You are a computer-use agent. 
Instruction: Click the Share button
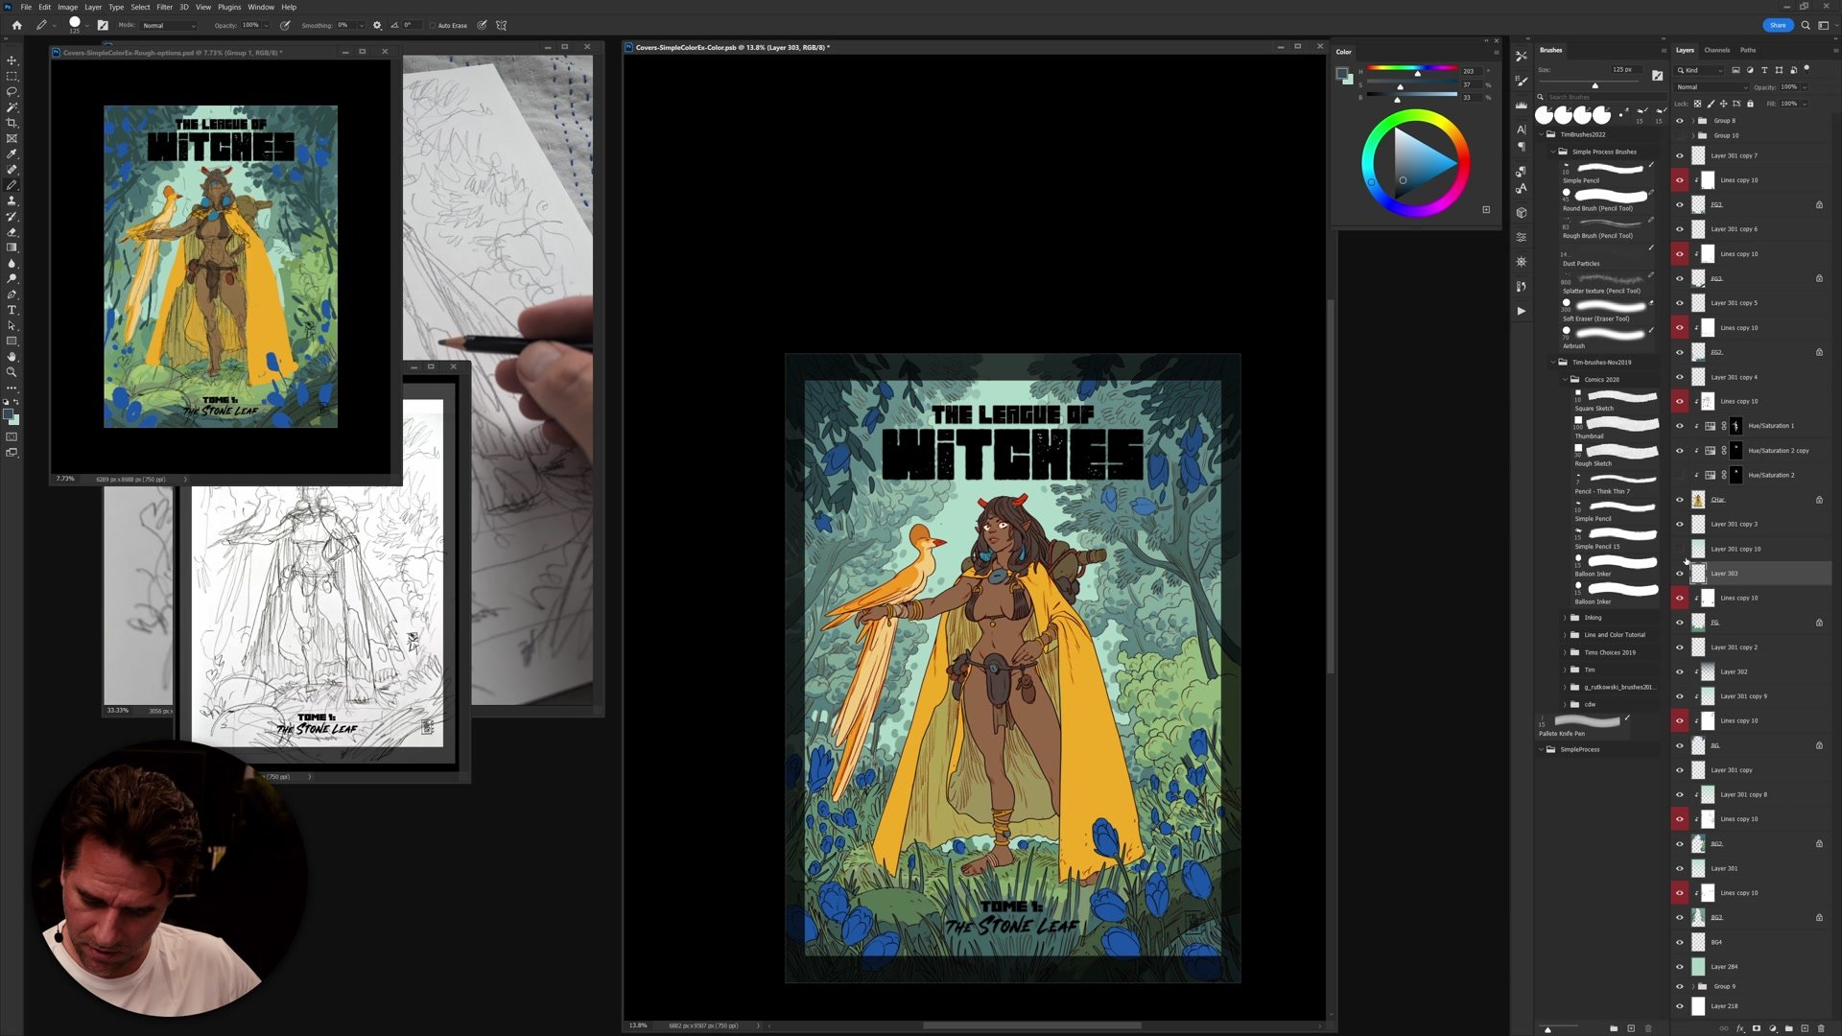pos(1777,25)
